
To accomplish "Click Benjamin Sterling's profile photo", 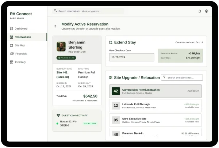I will click(x=61, y=46).
